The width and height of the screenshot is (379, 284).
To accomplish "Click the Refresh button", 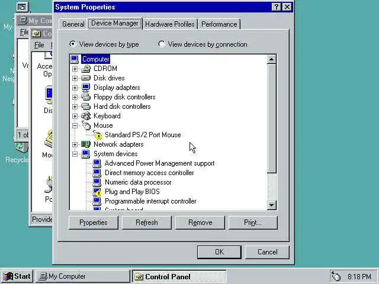I will [147, 222].
